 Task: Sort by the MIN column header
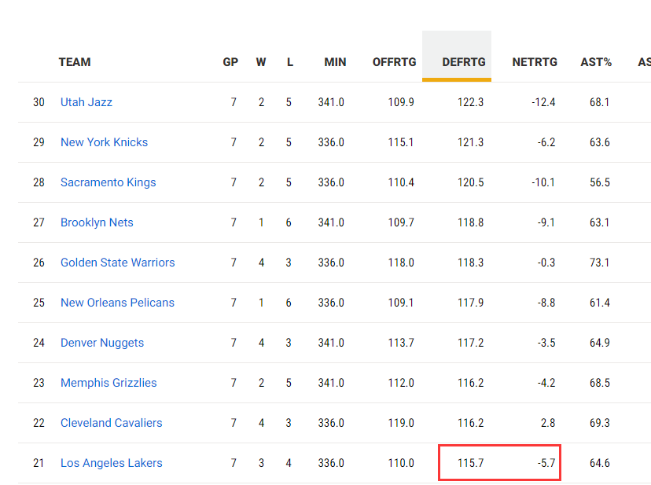335,62
